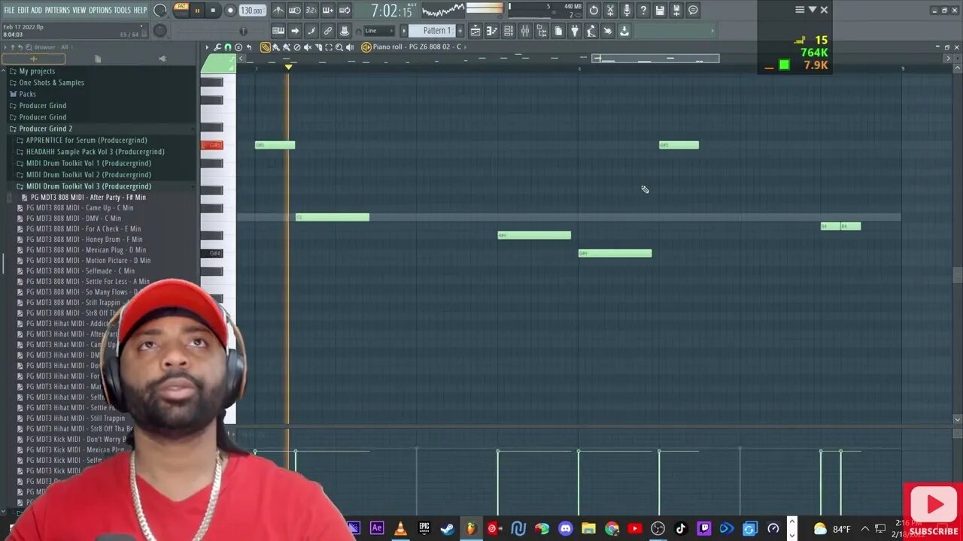Expand MIDI Drum Toolkit Vol 1 folder
The image size is (963, 541).
pos(88,163)
